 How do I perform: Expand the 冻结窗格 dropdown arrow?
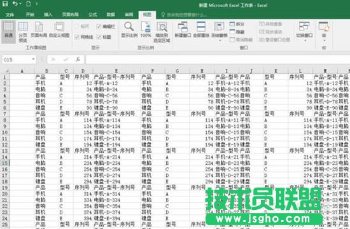[220, 41]
